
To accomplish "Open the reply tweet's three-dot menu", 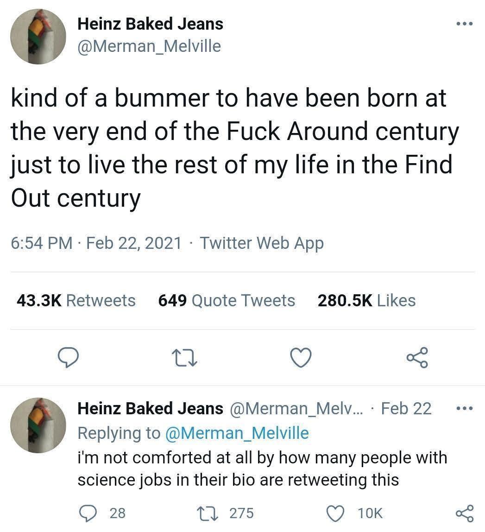I will point(464,409).
